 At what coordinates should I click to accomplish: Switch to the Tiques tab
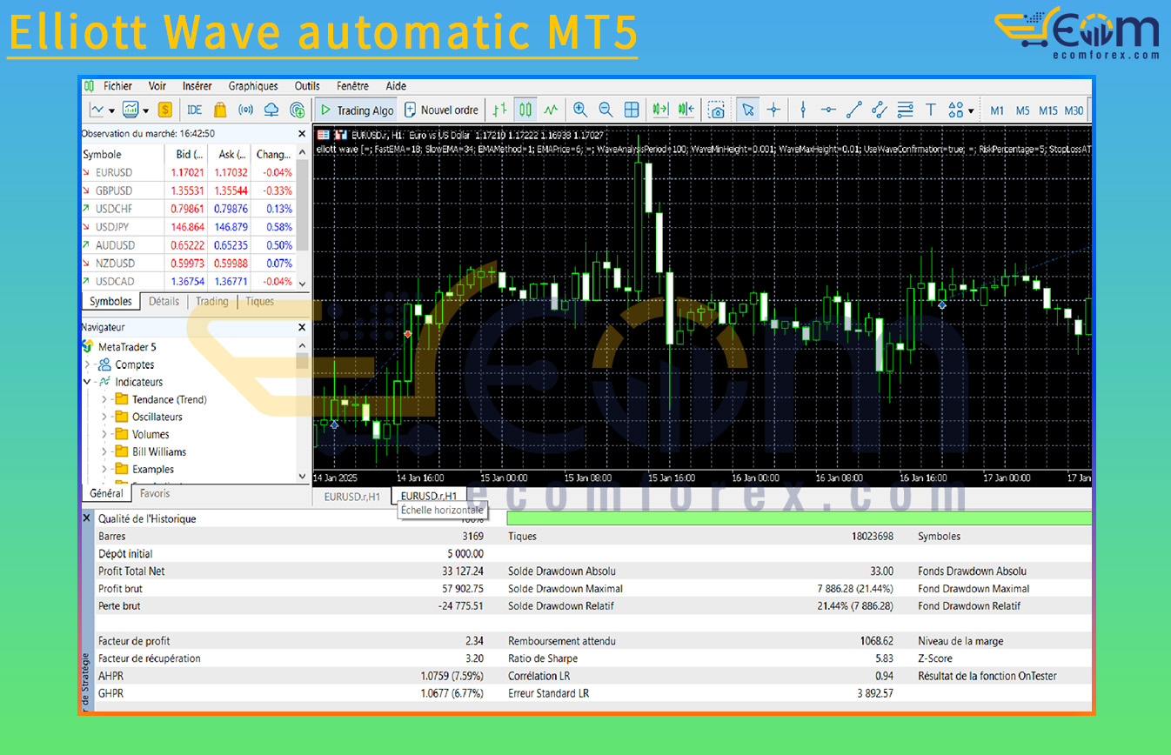(x=259, y=301)
